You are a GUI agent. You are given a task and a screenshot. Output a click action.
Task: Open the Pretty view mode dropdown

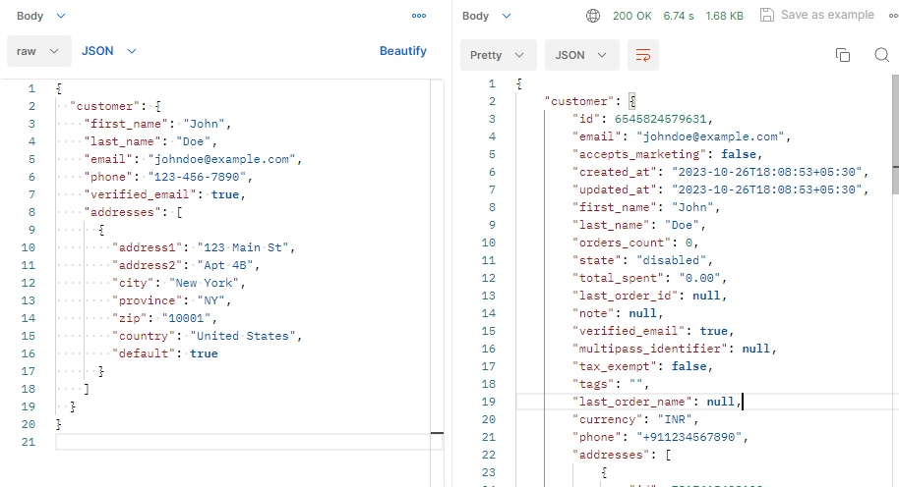click(x=498, y=55)
